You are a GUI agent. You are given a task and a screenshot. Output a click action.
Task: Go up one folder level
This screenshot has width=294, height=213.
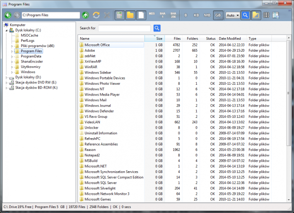tap(85, 15)
